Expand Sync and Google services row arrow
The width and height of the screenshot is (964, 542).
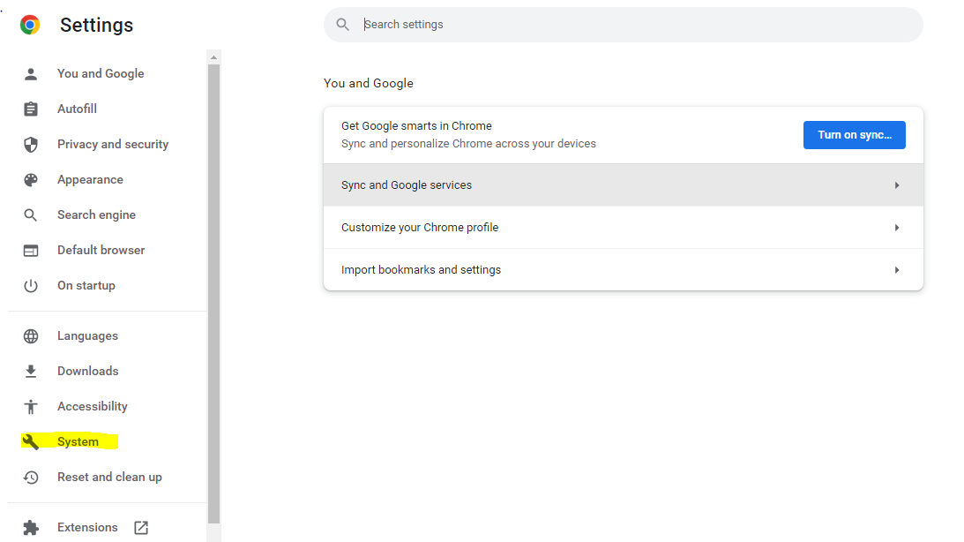click(896, 185)
